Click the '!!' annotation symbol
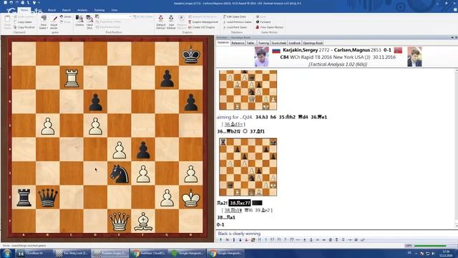 (259, 239)
